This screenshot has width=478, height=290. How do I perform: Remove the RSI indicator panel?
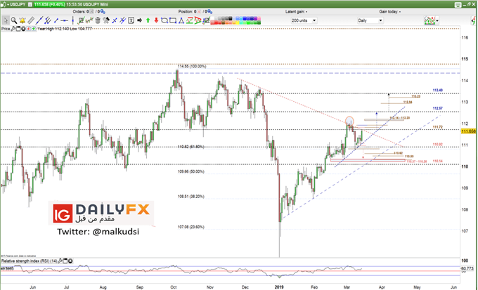coord(70,261)
